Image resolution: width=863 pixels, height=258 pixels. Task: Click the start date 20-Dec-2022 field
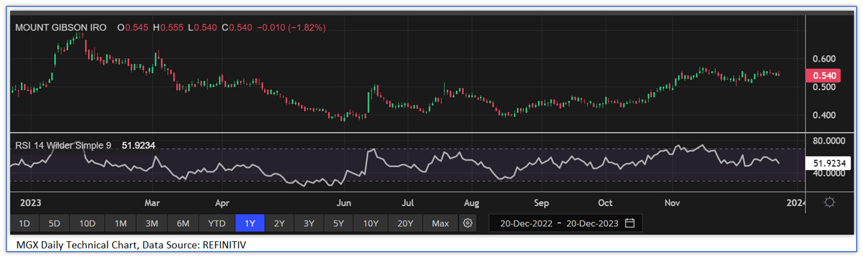(526, 223)
